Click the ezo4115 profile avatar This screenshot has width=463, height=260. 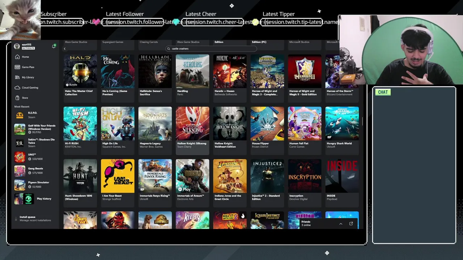[17, 46]
